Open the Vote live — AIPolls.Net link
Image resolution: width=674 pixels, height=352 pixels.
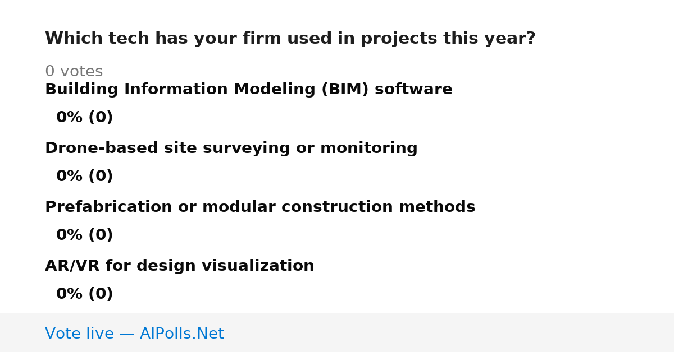(134, 334)
